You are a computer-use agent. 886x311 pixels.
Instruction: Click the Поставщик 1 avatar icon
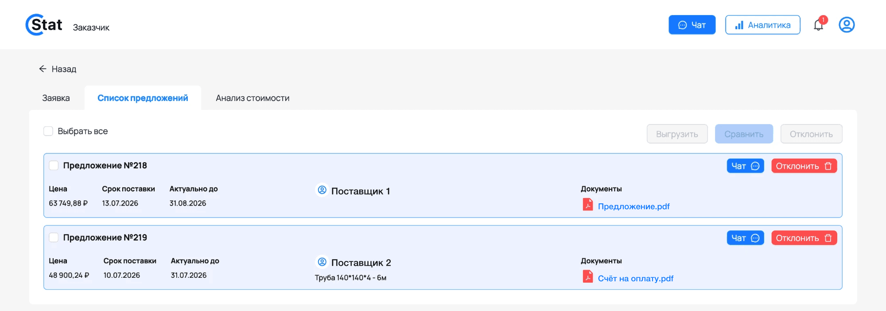click(322, 190)
